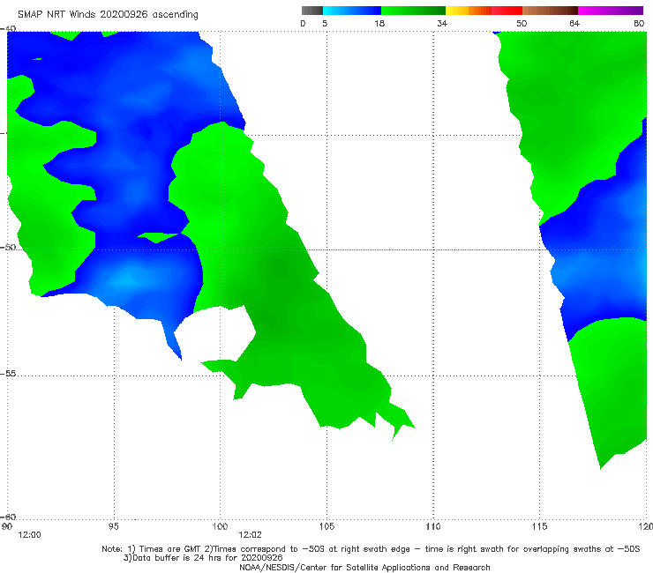Click the longitude label '100'

pyautogui.click(x=220, y=526)
